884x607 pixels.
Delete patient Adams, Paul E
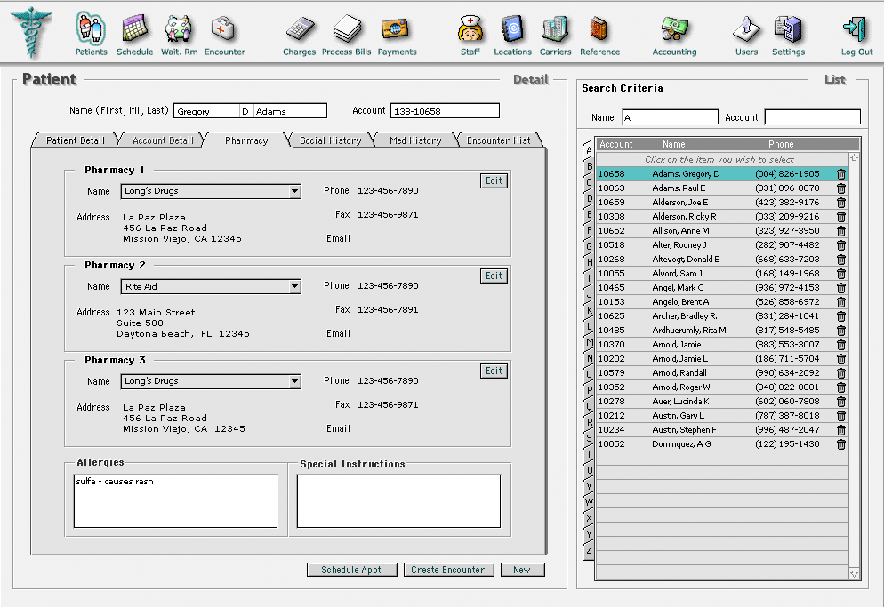pos(841,188)
